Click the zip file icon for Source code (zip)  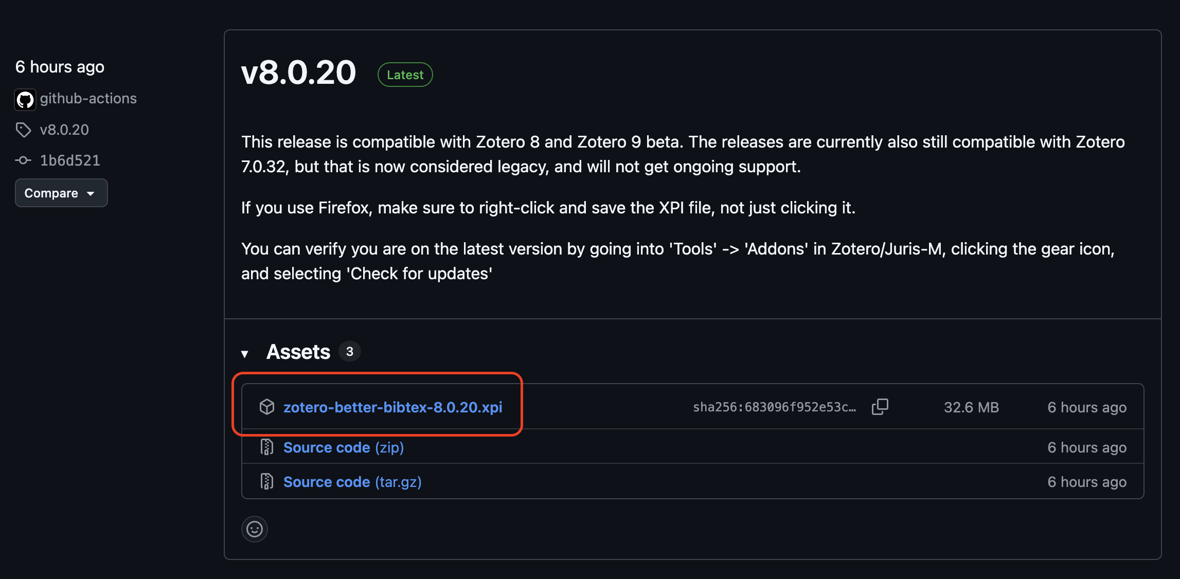(x=267, y=447)
